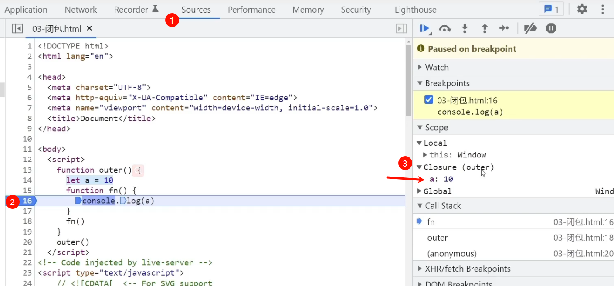
Task: Toggle the debugger sidebar icon
Action: [401, 29]
